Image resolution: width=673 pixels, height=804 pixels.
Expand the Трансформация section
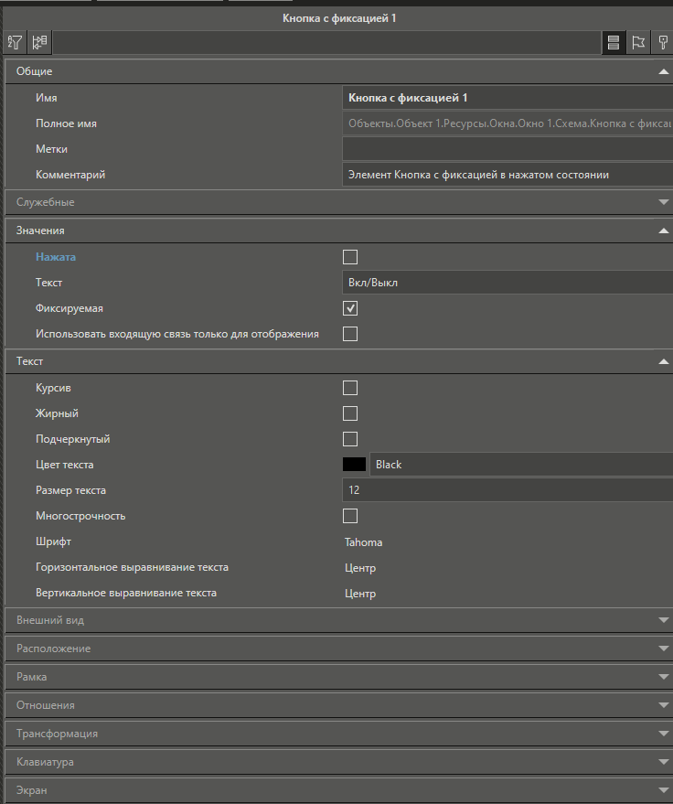(663, 734)
